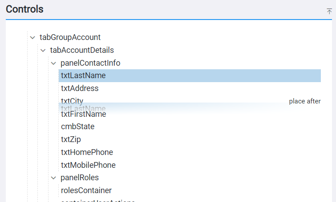Collapse the tabGroupAccount node chevron
This screenshot has height=202, width=336.
(x=32, y=37)
